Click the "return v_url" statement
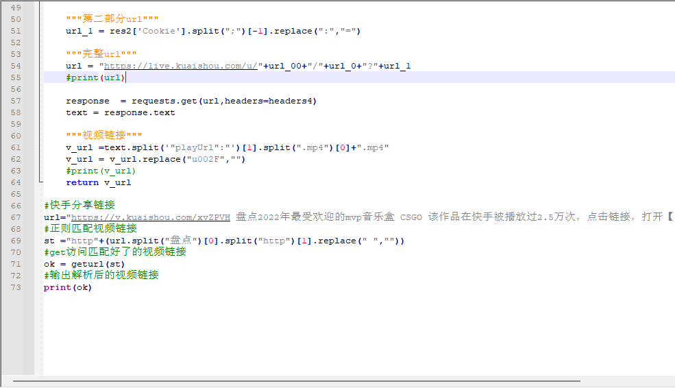This screenshot has width=675, height=388. click(x=99, y=182)
